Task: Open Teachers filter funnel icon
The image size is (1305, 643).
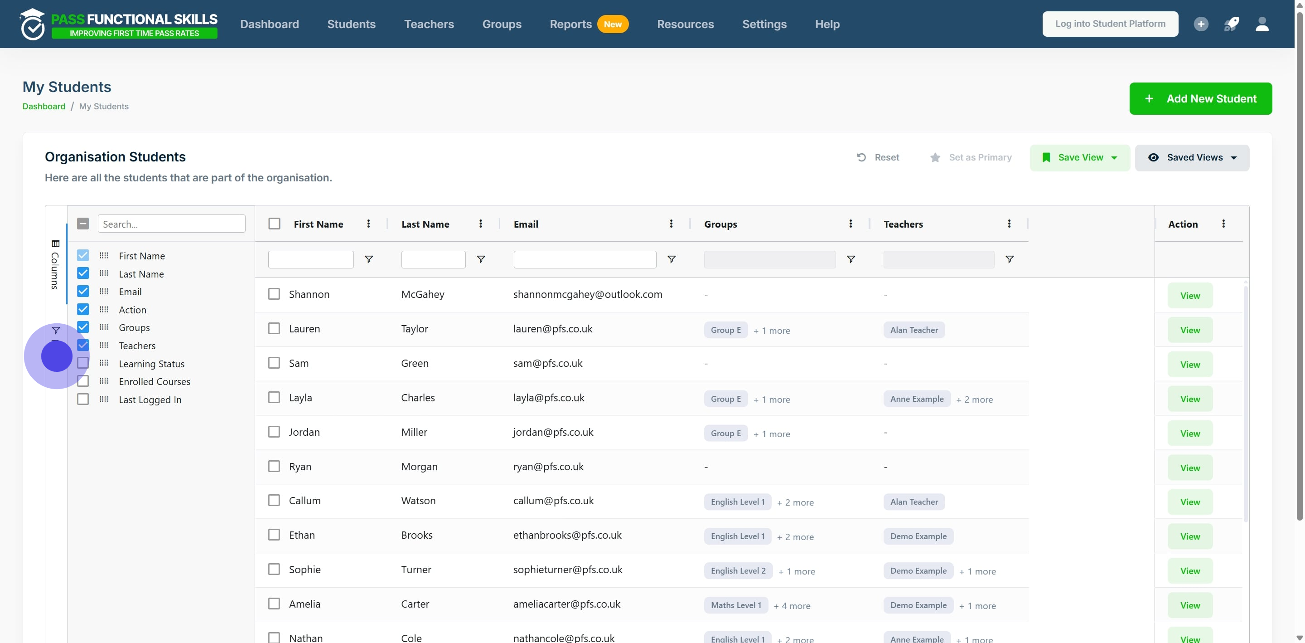Action: click(x=1009, y=259)
